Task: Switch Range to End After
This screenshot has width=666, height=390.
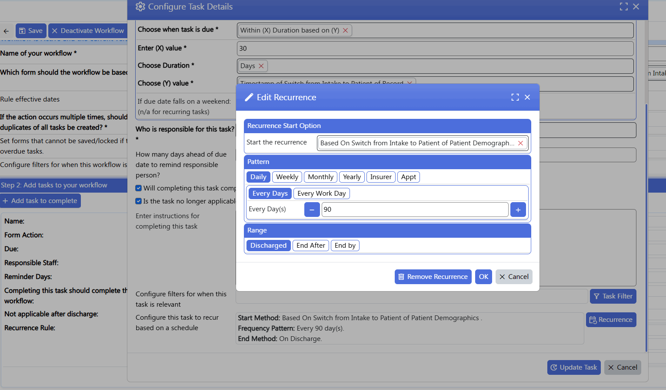Action: 310,245
